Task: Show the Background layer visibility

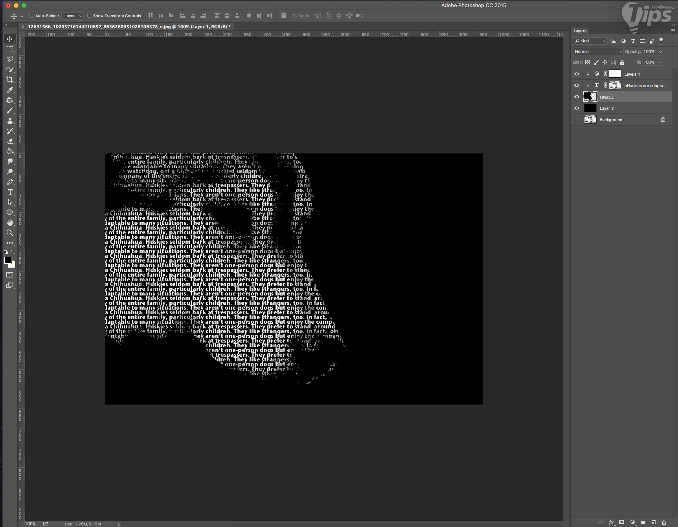Action: point(577,120)
